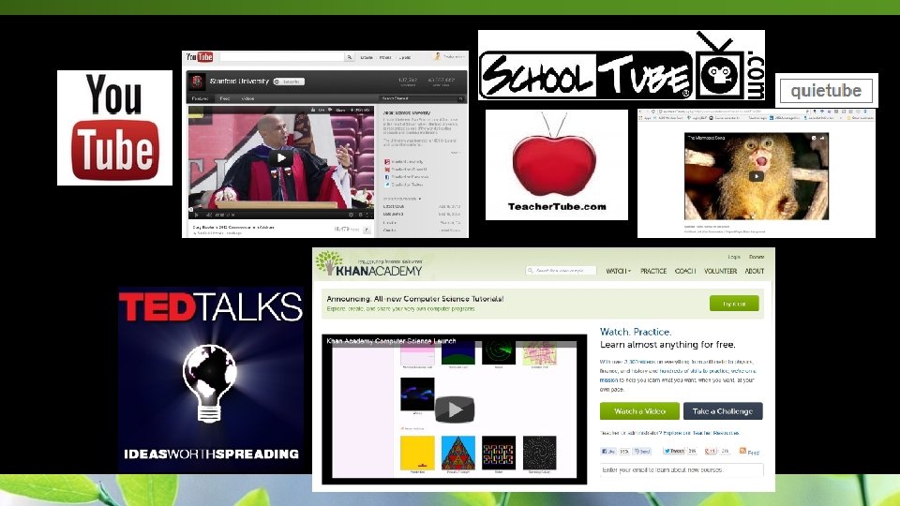Click the Tweet button on Khan Academy
Viewport: 900px width, 506px height.
(674, 451)
